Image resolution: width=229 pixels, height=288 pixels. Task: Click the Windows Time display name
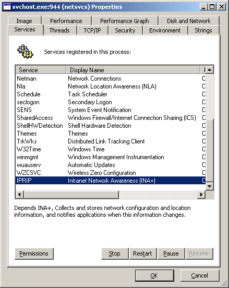tap(86, 149)
